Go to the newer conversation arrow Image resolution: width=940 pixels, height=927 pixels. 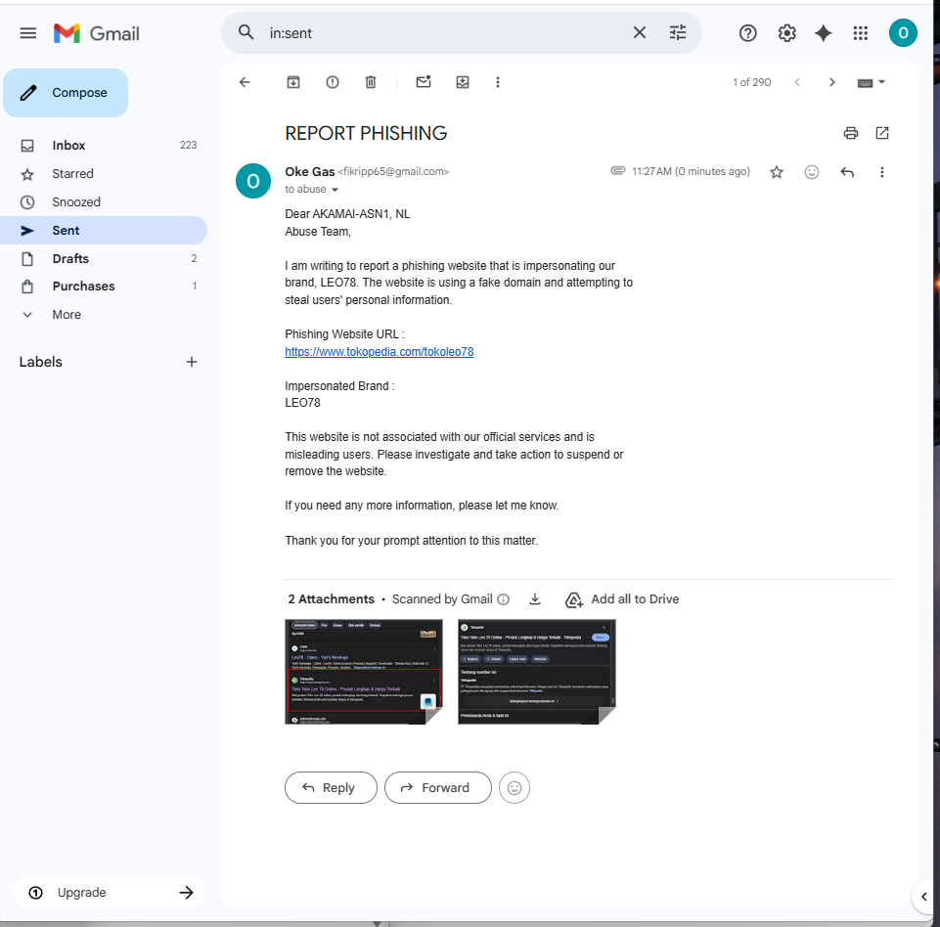click(x=797, y=82)
